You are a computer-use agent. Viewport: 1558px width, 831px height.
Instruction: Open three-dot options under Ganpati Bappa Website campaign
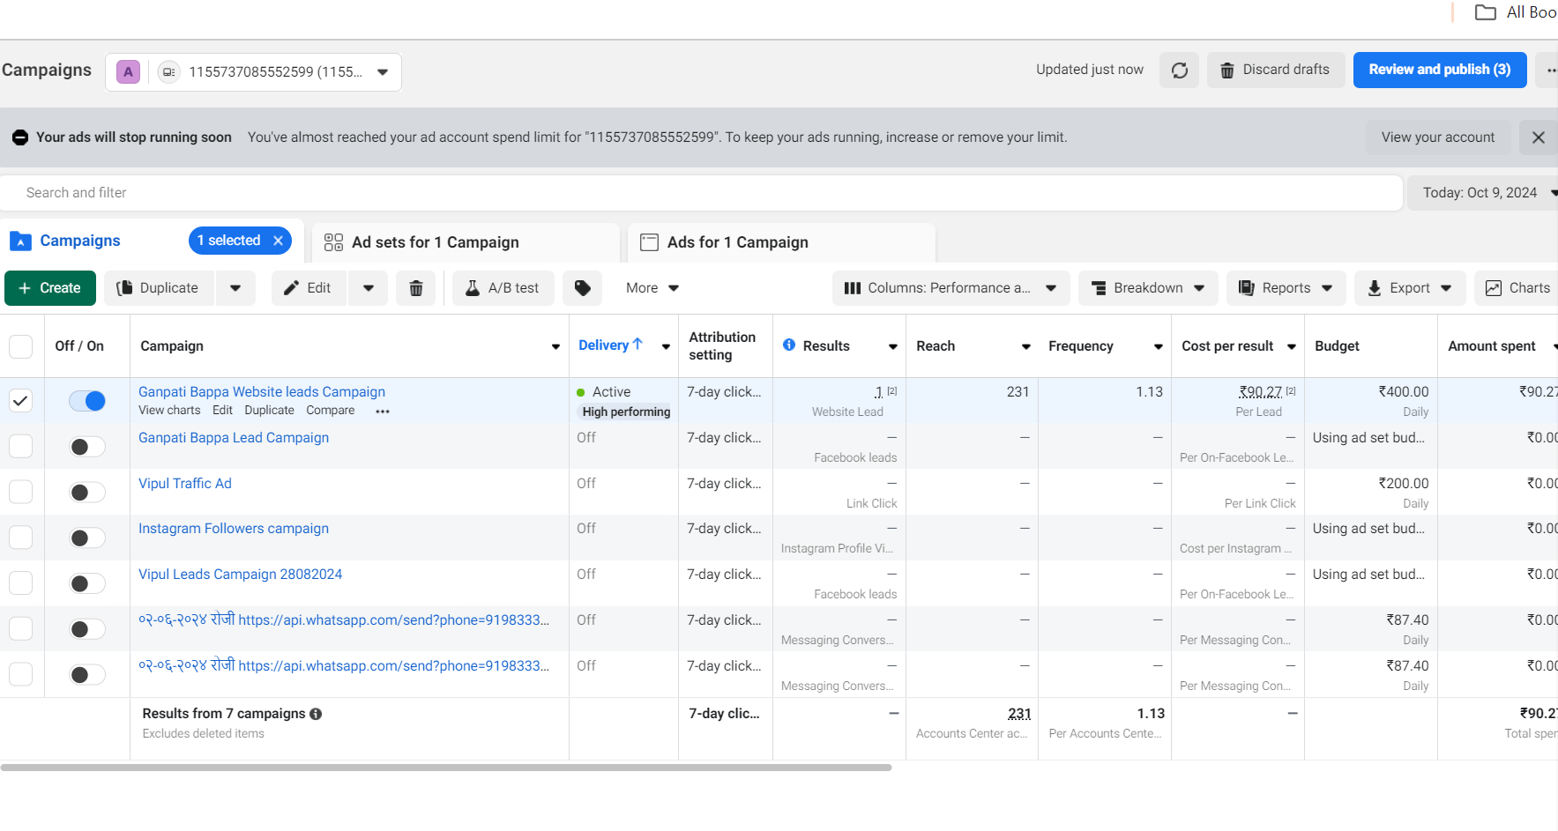[383, 412]
